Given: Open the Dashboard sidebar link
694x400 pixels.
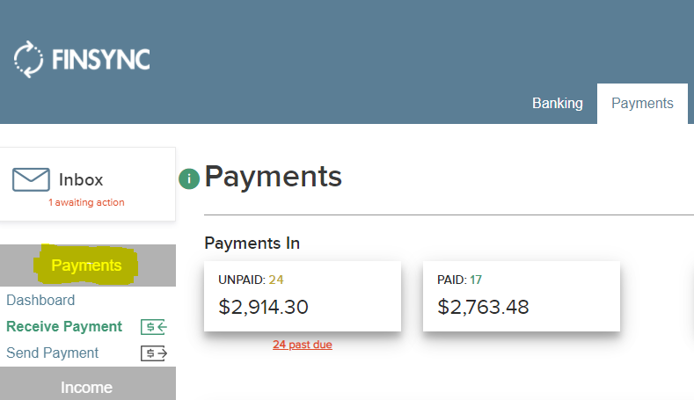Looking at the screenshot, I should click(40, 300).
